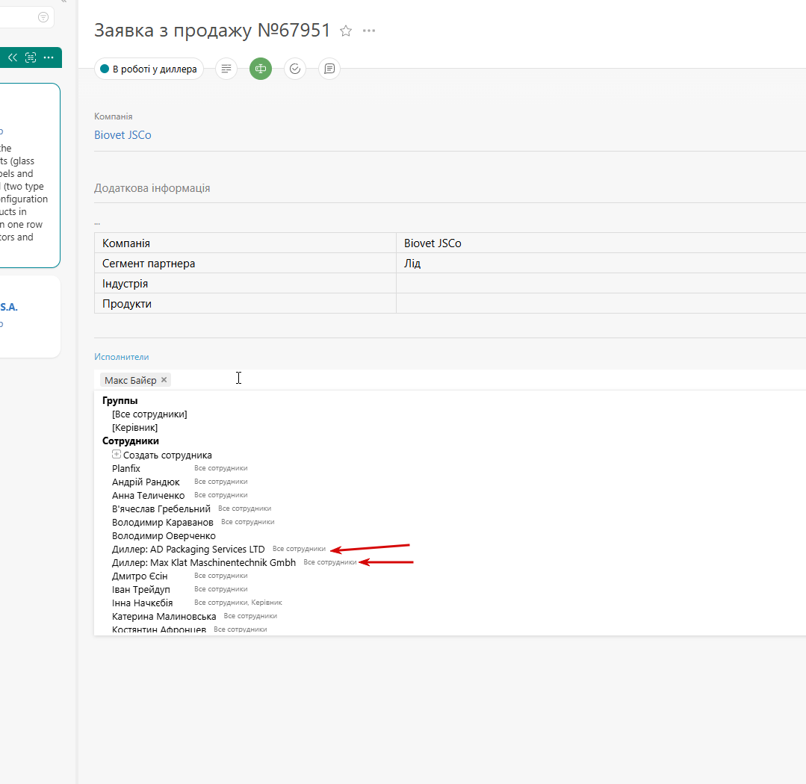Open the status dropdown В роботі у диллера
Screen dimensions: 806x784
pos(149,69)
